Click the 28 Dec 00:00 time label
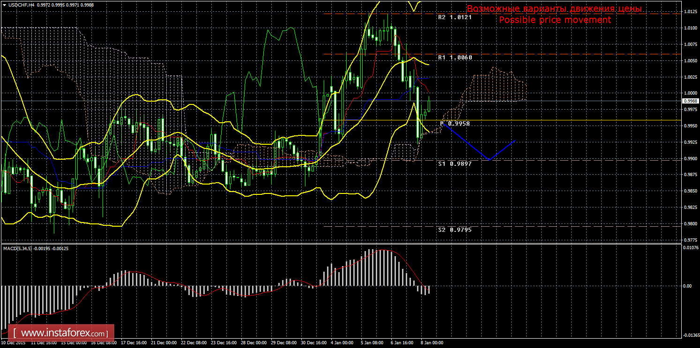This screenshot has width=700, height=348. pyautogui.click(x=254, y=343)
